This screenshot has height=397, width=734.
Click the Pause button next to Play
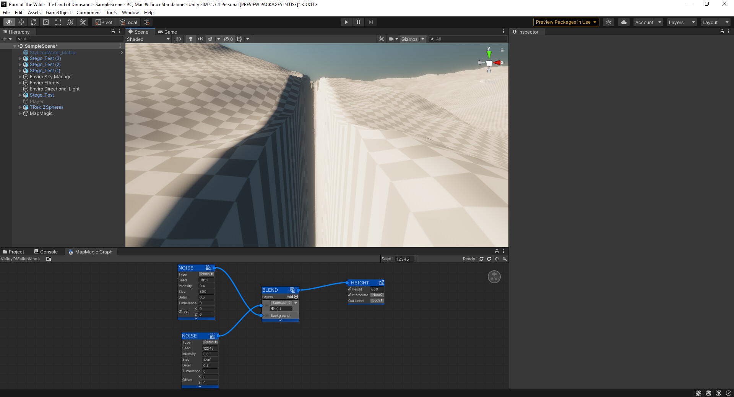pos(358,22)
